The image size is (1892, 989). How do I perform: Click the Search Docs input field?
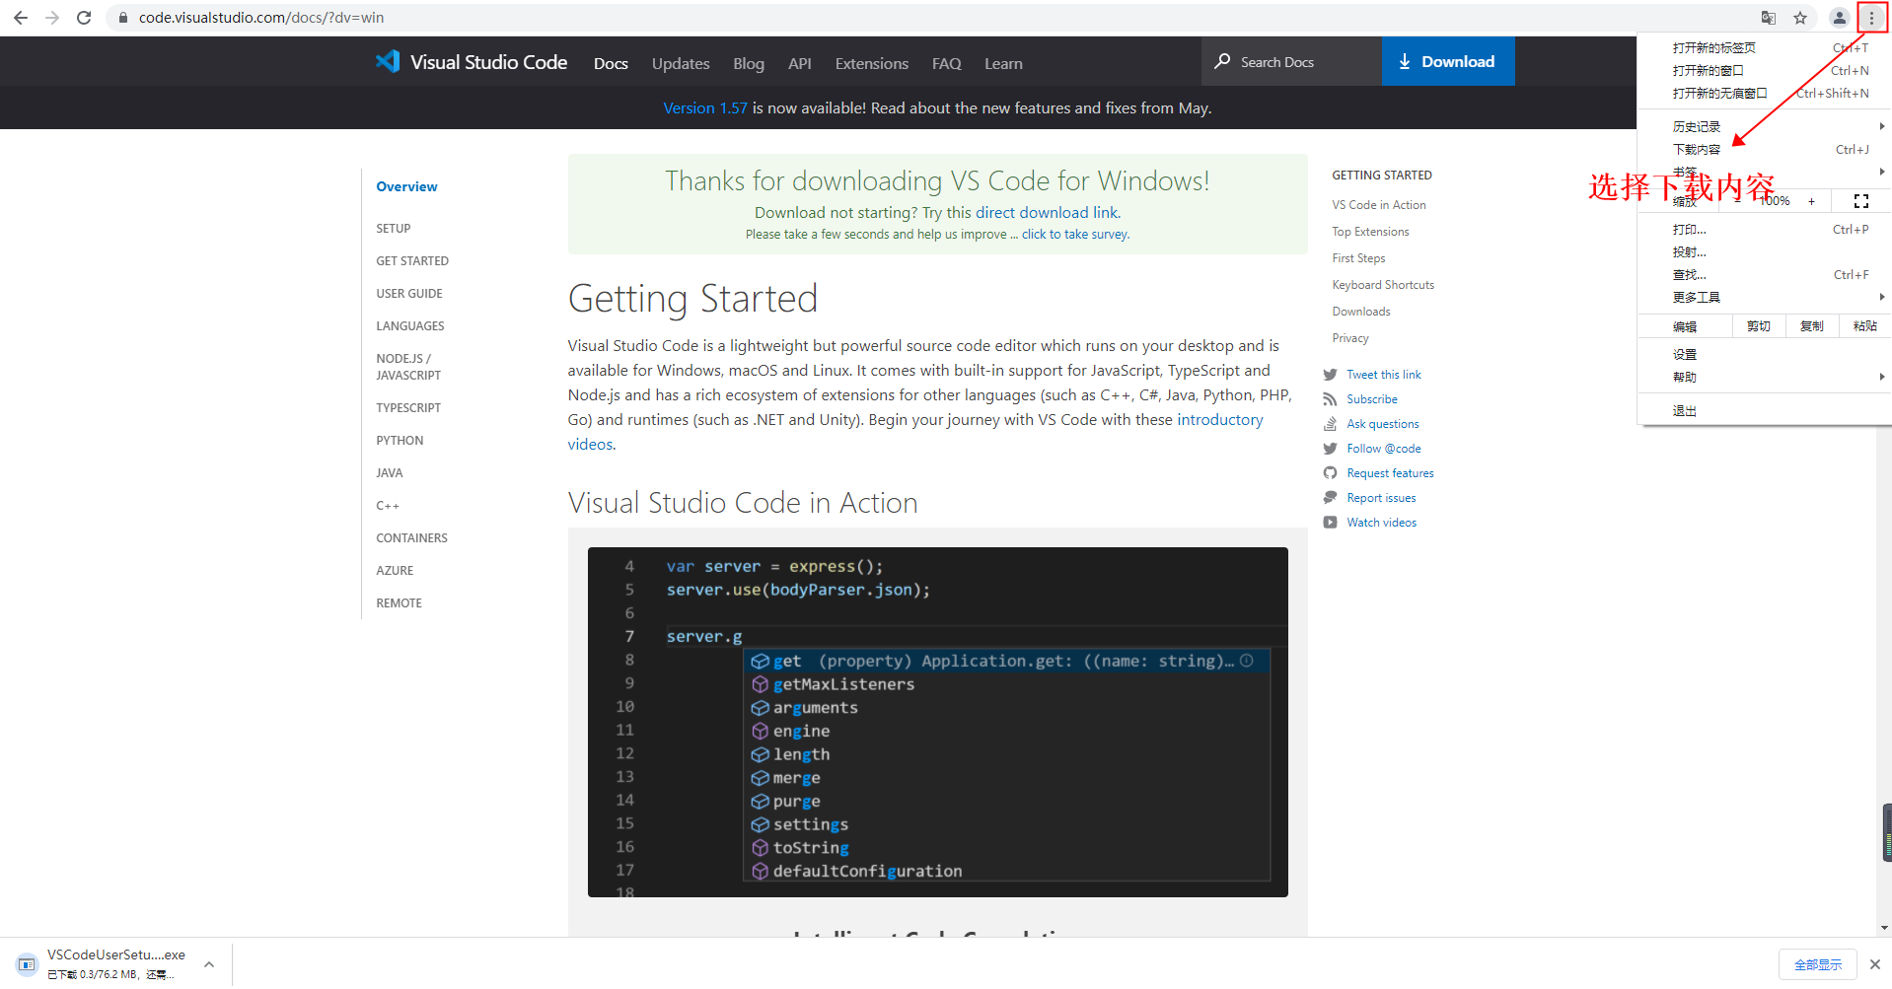tap(1291, 61)
